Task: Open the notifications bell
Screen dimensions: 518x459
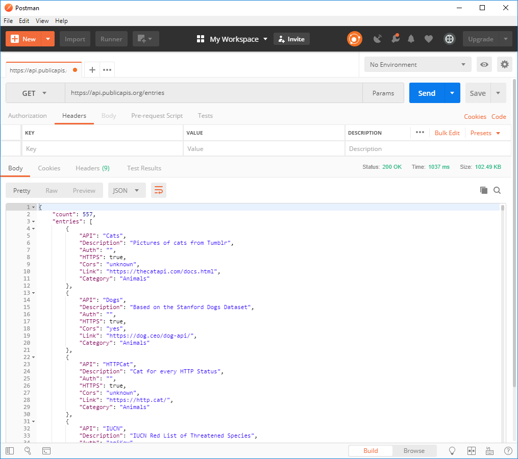Action: click(411, 39)
